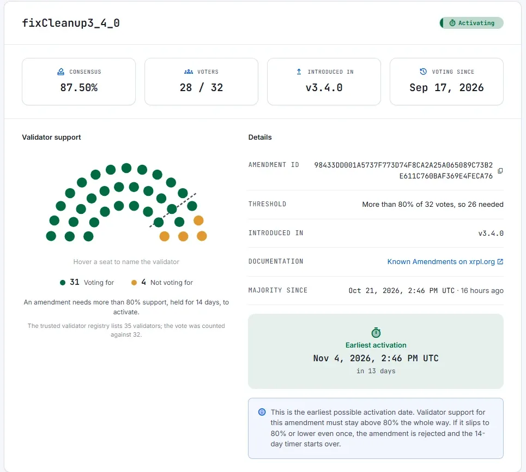The height and width of the screenshot is (472, 526).
Task: Click the voters group icon
Action: (189, 72)
